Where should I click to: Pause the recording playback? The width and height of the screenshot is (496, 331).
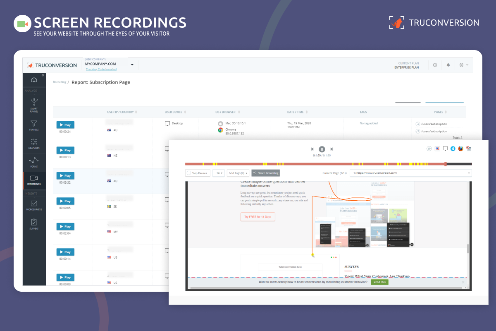click(x=322, y=149)
